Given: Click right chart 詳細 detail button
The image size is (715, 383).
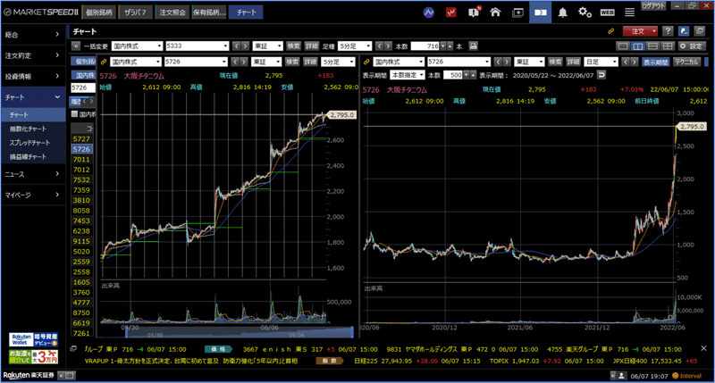Looking at the screenshot, I should coord(573,62).
